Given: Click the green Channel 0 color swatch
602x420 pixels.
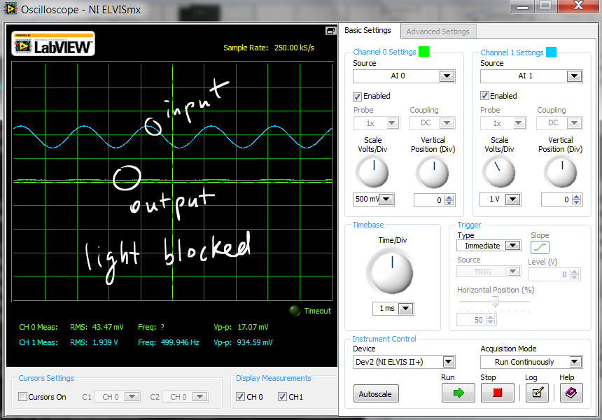Looking at the screenshot, I should point(423,52).
